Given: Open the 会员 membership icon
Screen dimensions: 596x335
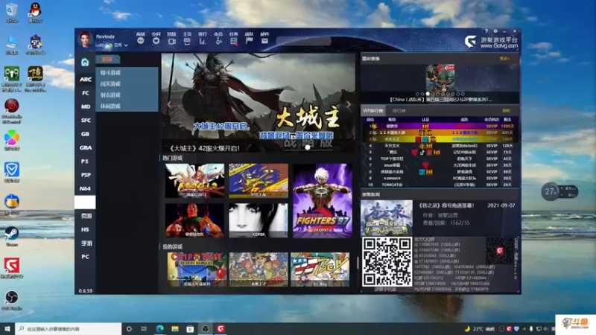Looking at the screenshot, I should pyautogui.click(x=218, y=41).
